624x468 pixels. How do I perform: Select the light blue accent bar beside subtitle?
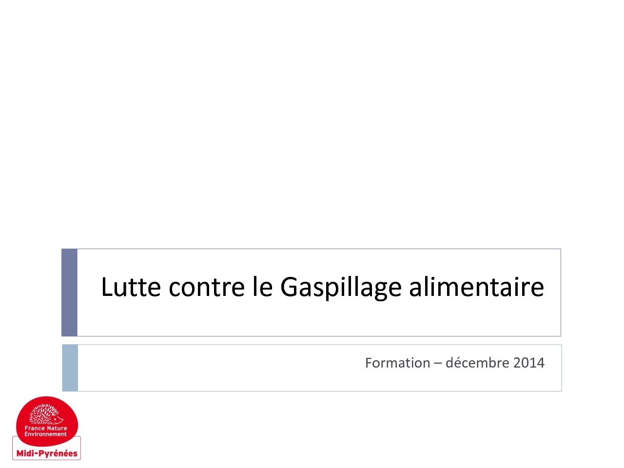pyautogui.click(x=70, y=368)
